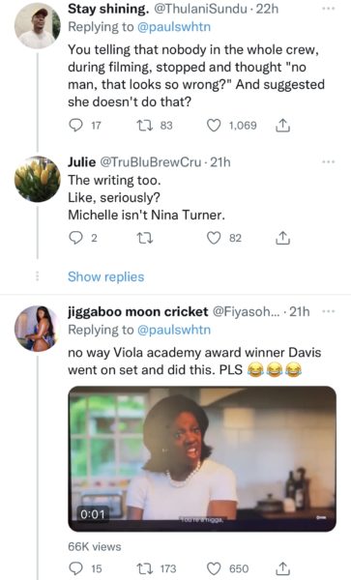Screen dimensions: 351x580
Task: Share Julie's tweet
Action: pos(282,238)
